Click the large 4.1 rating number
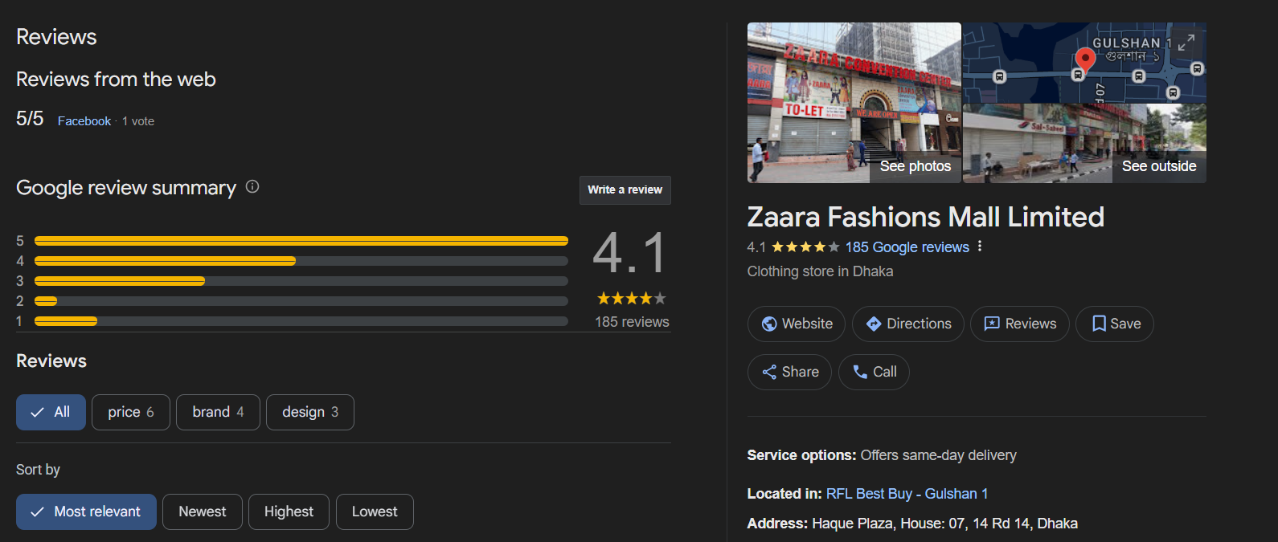Screen dimensions: 1278x542 coord(630,253)
